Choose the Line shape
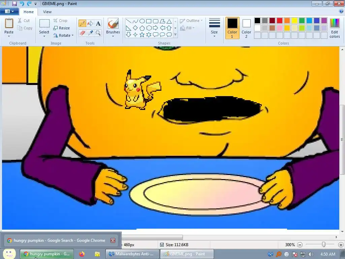The width and height of the screenshot is (345, 259). coord(128,21)
